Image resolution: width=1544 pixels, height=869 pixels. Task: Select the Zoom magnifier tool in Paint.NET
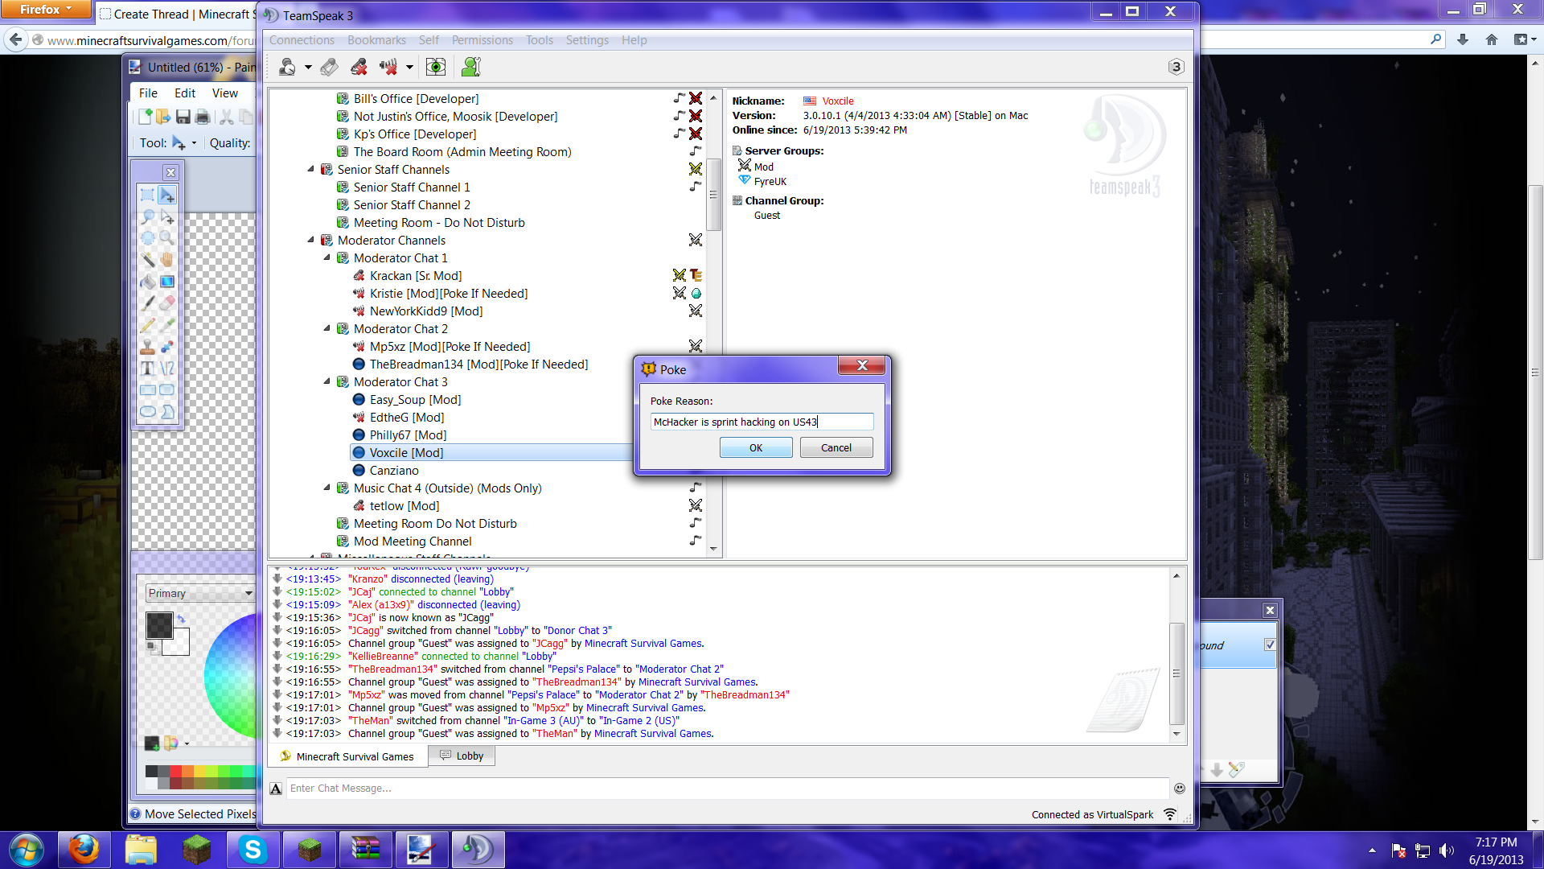167,238
